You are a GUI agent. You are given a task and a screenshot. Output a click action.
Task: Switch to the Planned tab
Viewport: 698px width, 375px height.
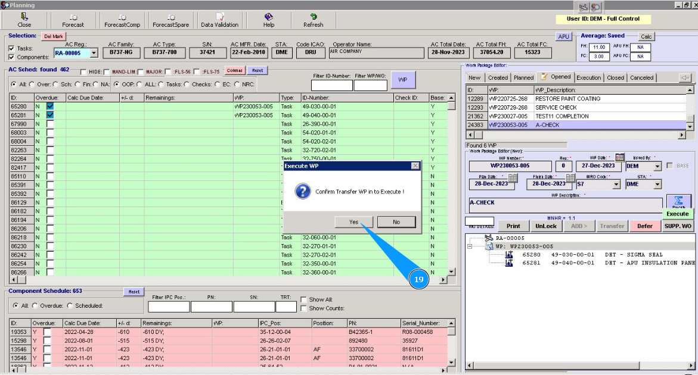523,77
